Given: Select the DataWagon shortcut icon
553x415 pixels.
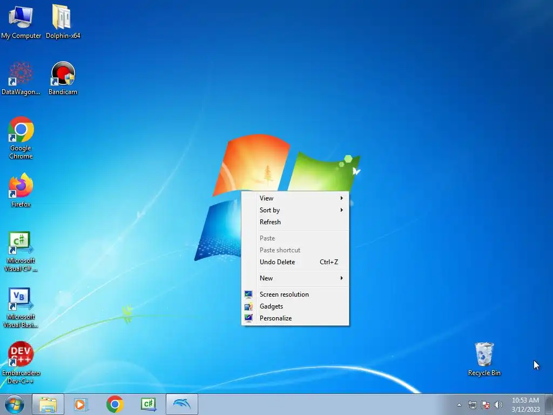Looking at the screenshot, I should pos(21,78).
